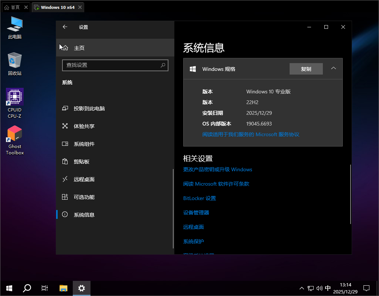The height and width of the screenshot is (296, 379).
Task: Select 投影到此电脑 in sidebar
Action: click(x=89, y=109)
